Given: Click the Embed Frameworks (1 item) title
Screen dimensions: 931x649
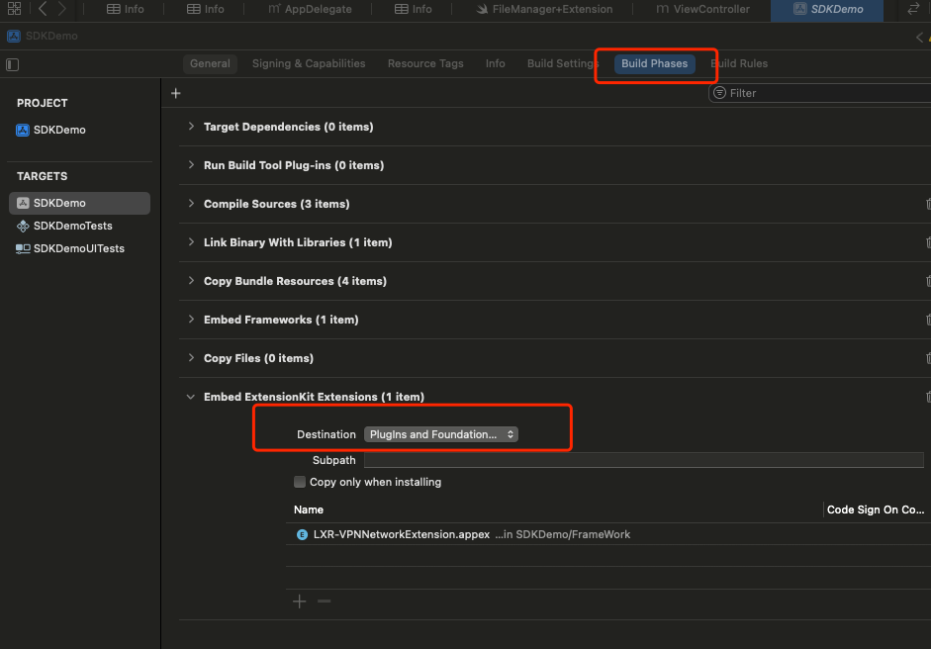Looking at the screenshot, I should point(281,320).
